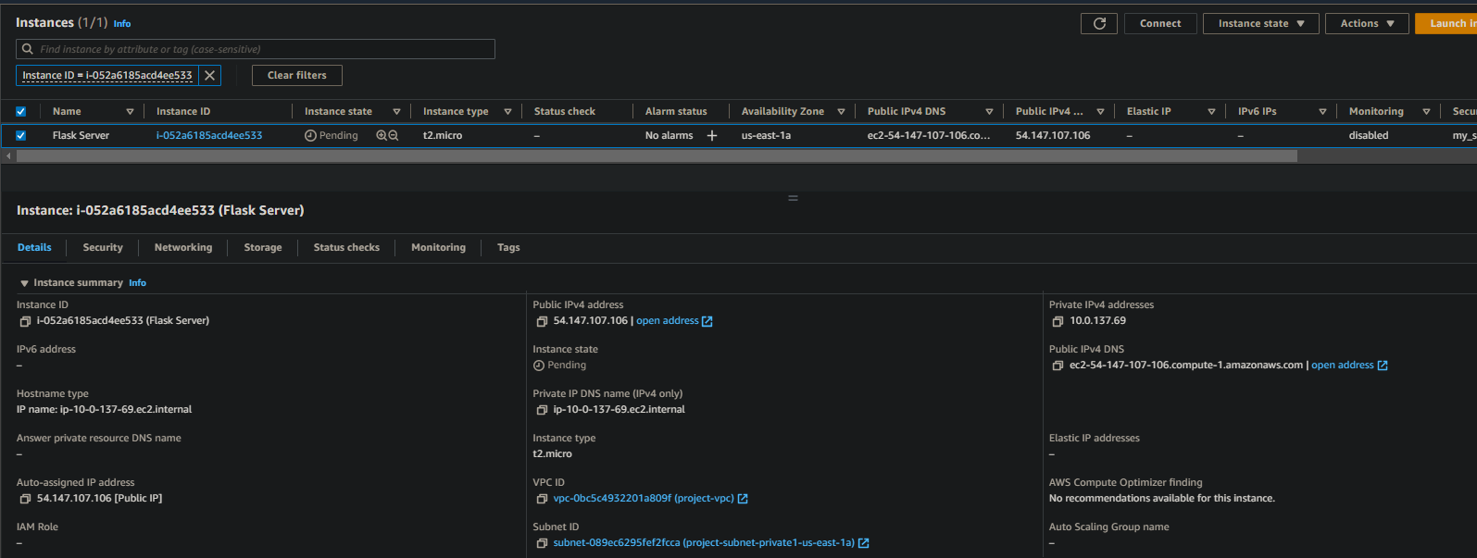
Task: Sort by Elastic IP column
Action: click(x=1211, y=112)
